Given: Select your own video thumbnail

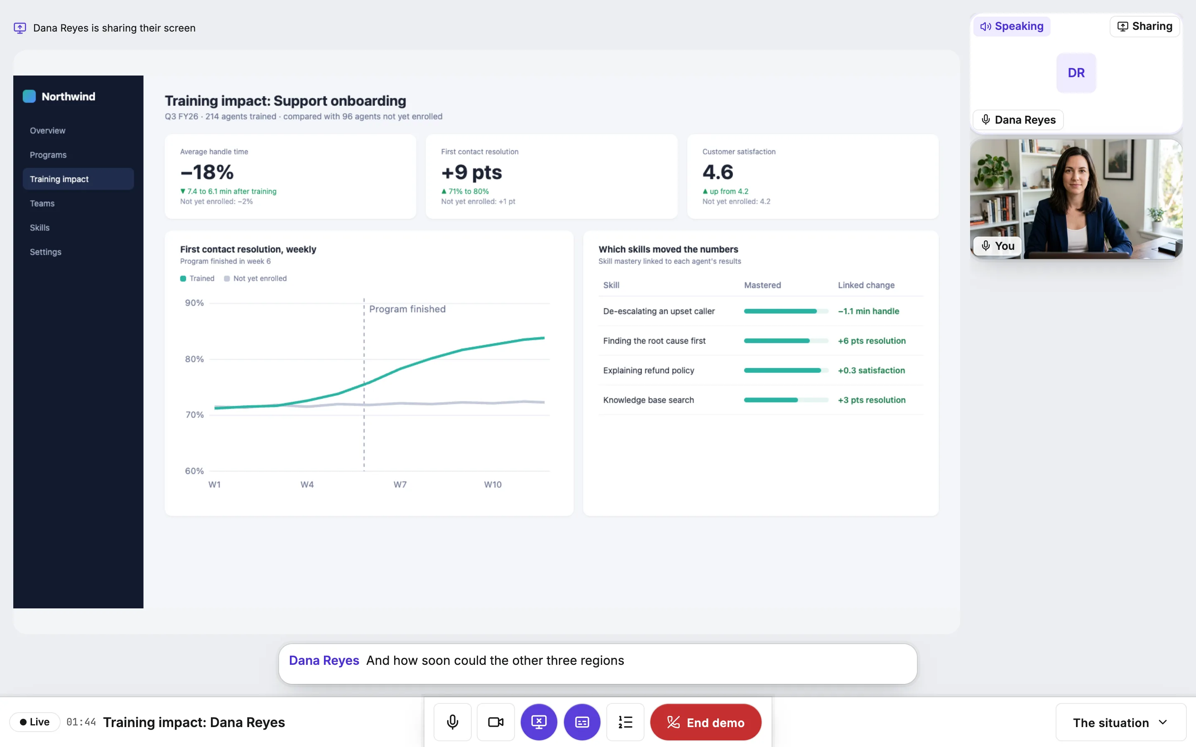Looking at the screenshot, I should (1076, 199).
